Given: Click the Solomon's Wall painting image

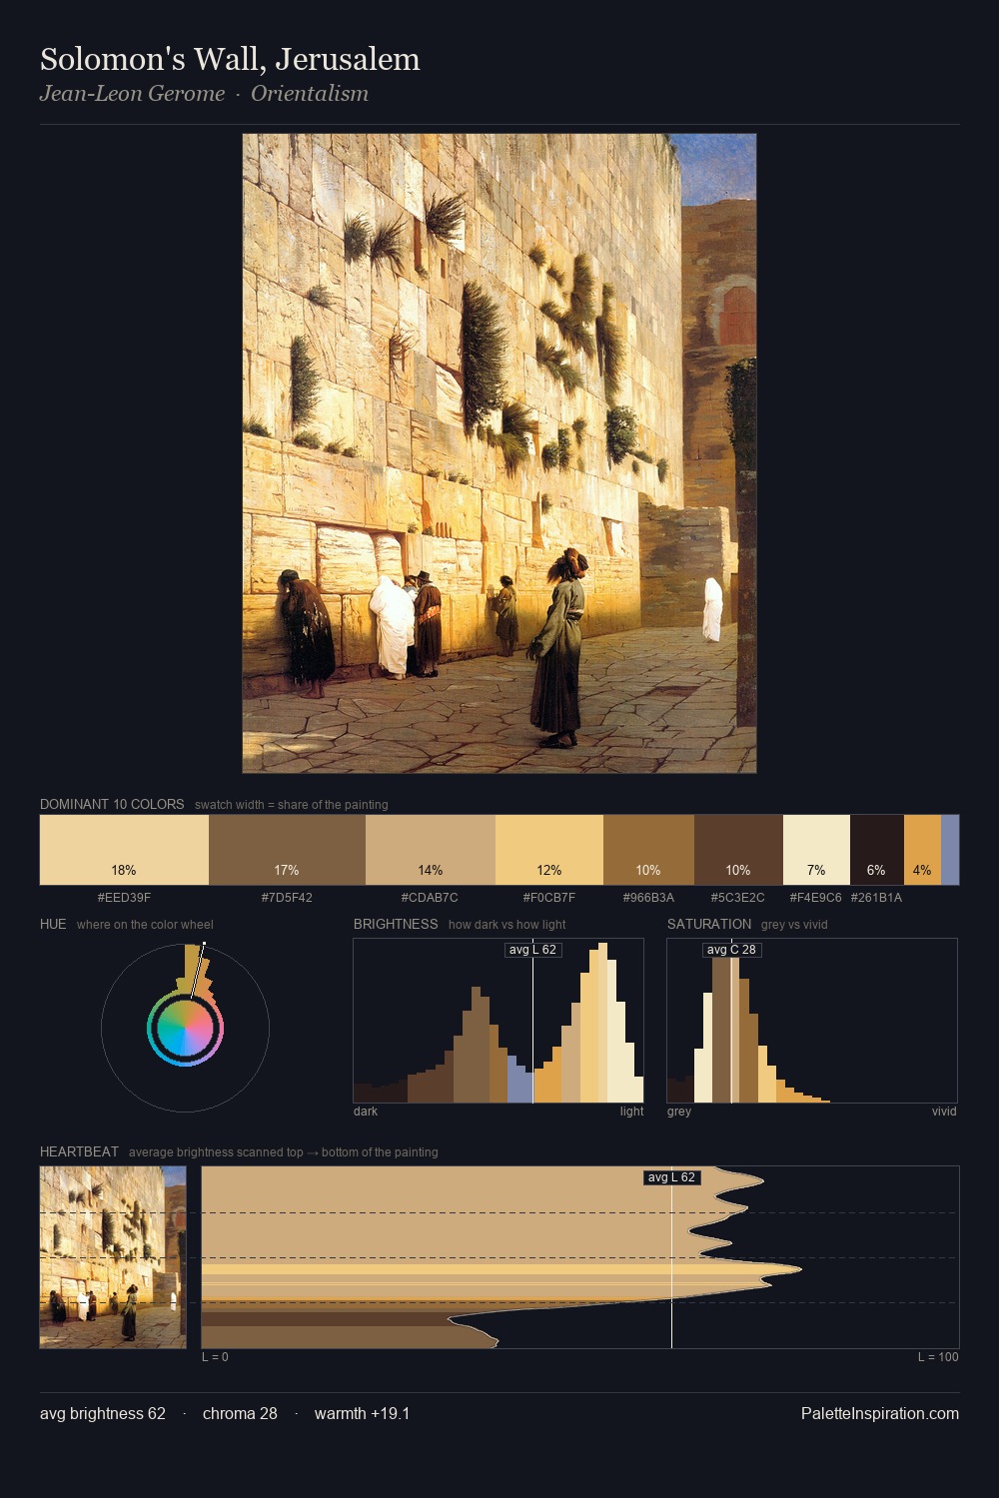Looking at the screenshot, I should pyautogui.click(x=499, y=453).
